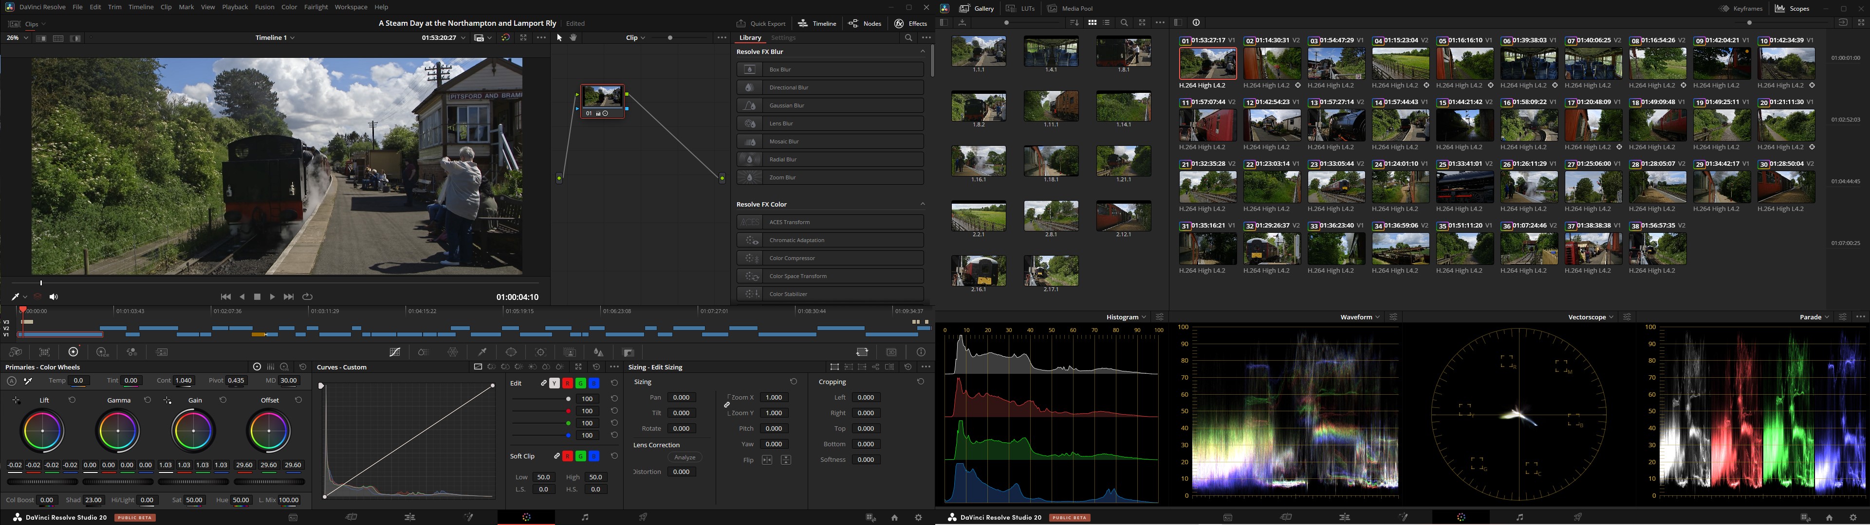1870x525 pixels.
Task: Open the Fusion menu
Action: click(x=265, y=7)
